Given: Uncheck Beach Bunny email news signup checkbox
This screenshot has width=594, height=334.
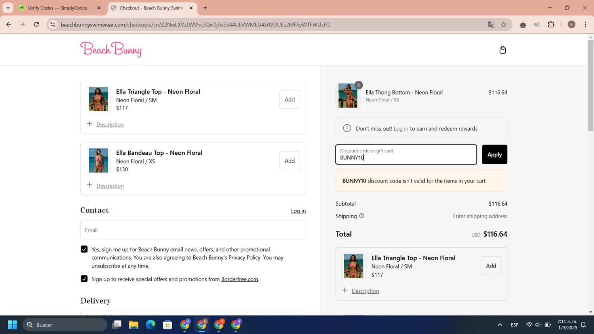Looking at the screenshot, I should 84,249.
